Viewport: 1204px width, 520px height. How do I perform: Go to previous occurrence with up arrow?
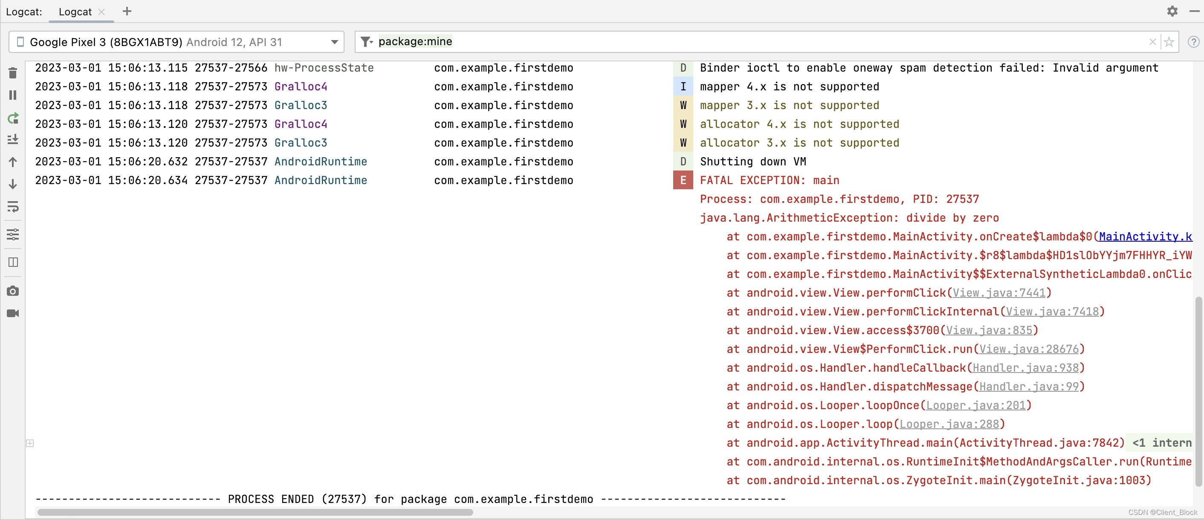tap(13, 162)
